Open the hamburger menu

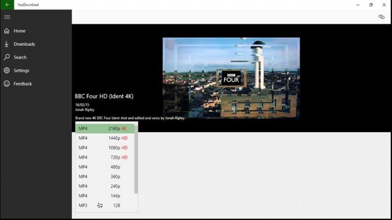click(7, 17)
